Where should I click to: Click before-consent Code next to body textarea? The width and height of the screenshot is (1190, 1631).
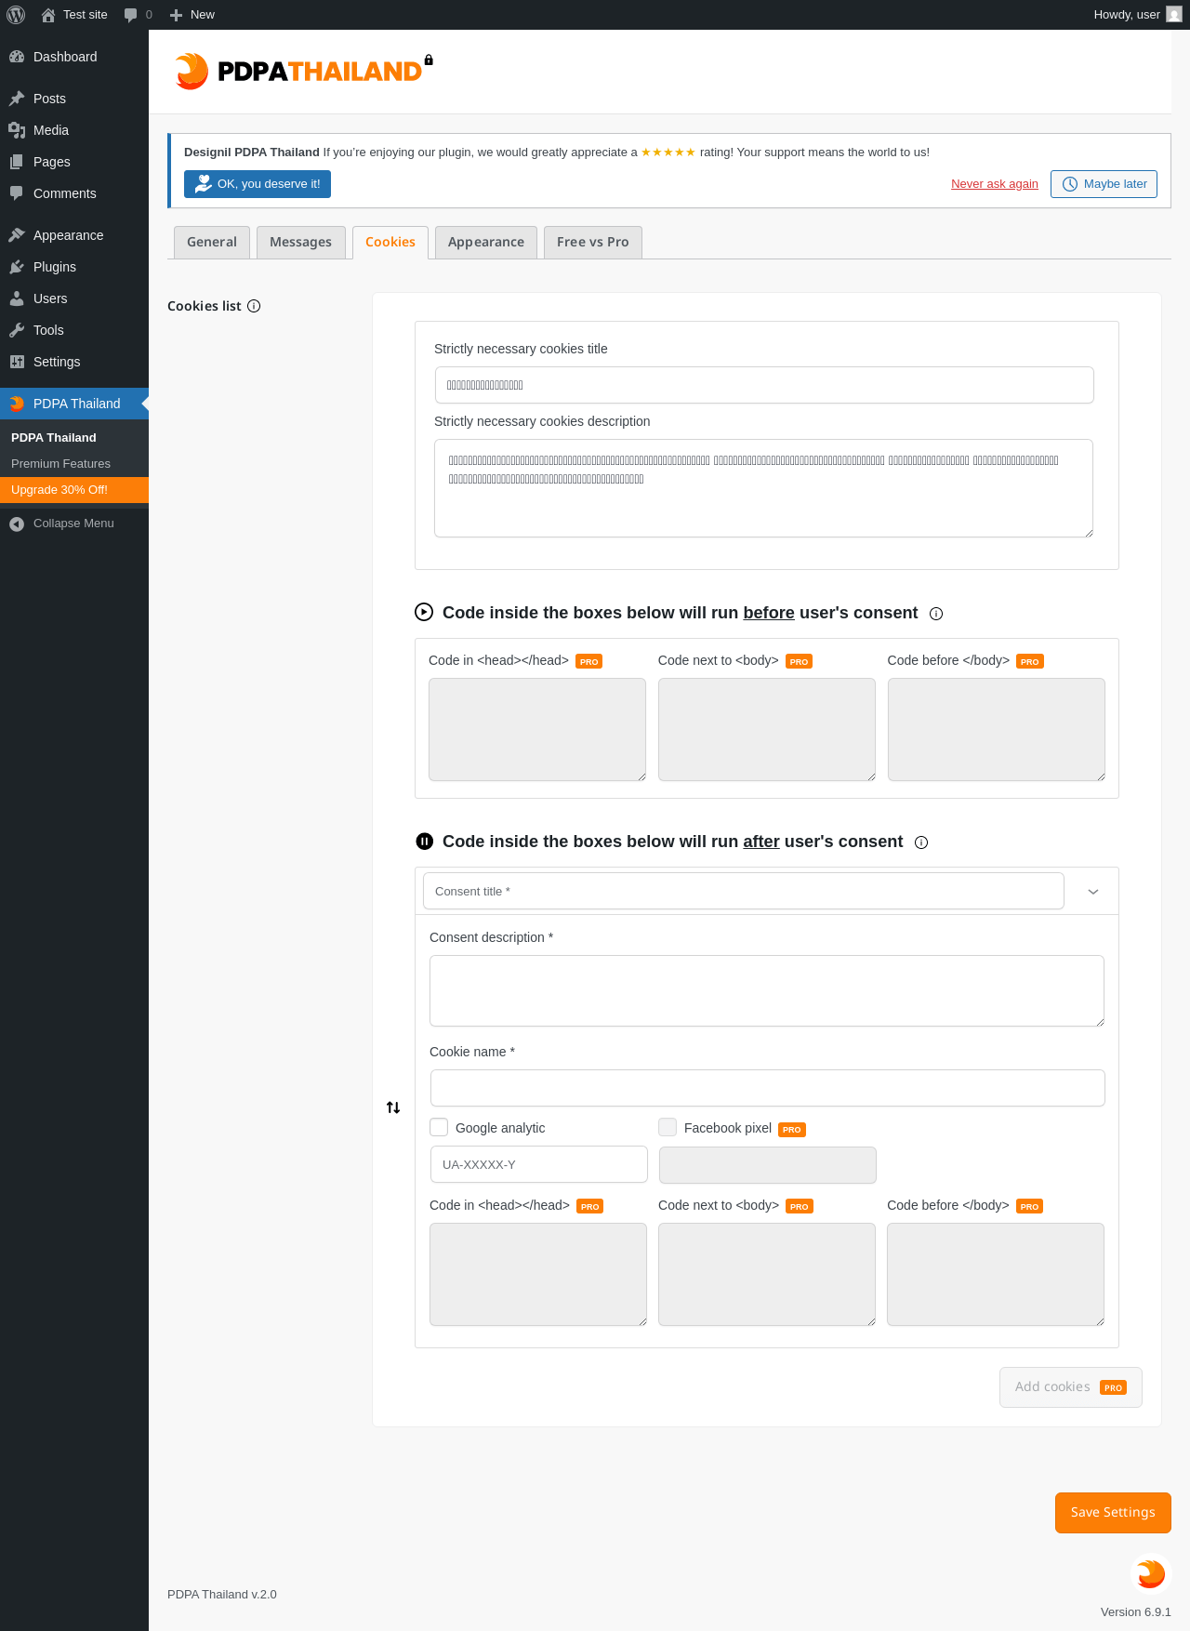pyautogui.click(x=767, y=730)
